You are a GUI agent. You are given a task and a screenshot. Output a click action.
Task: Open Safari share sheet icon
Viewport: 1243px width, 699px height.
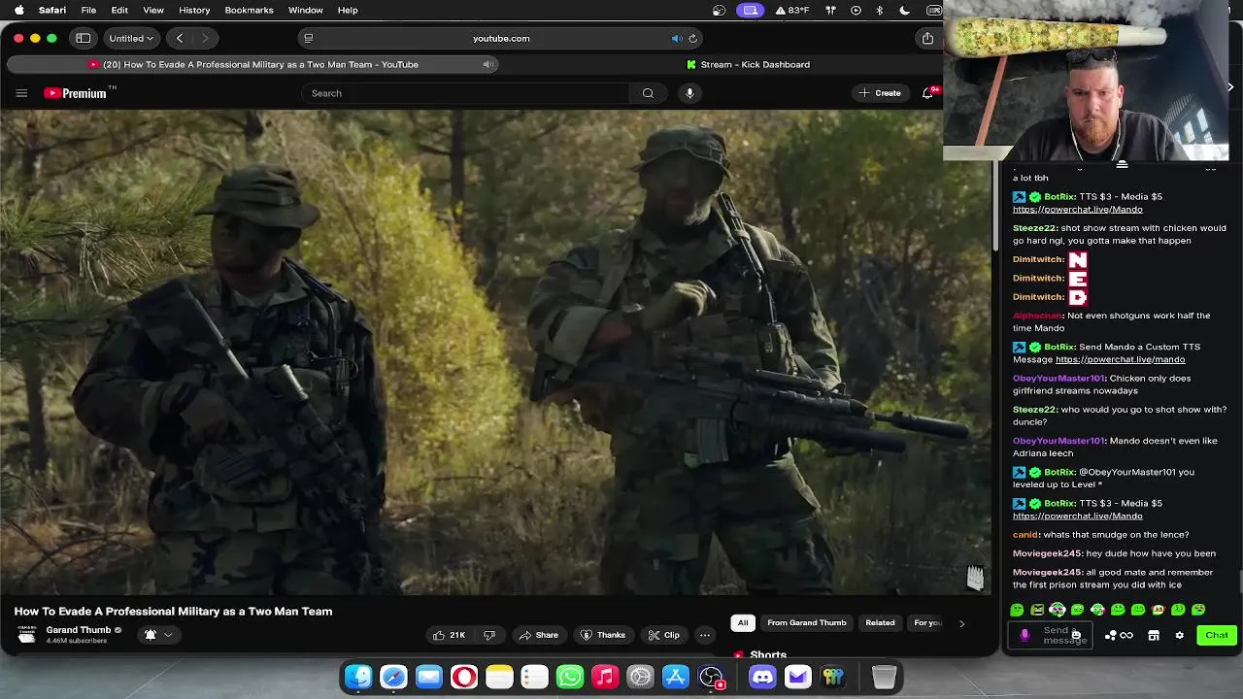[927, 38]
